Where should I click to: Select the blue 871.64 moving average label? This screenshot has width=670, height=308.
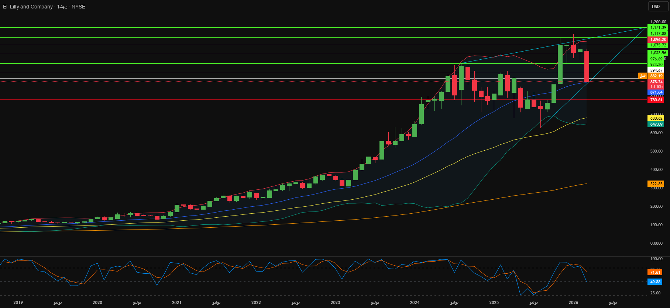click(x=656, y=92)
